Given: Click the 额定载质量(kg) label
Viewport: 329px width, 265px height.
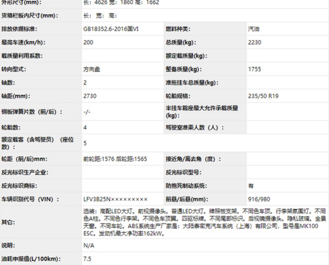Looking at the screenshot, I should pyautogui.click(x=186, y=56).
